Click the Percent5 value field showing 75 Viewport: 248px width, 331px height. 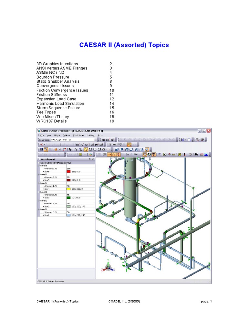(80, 177)
